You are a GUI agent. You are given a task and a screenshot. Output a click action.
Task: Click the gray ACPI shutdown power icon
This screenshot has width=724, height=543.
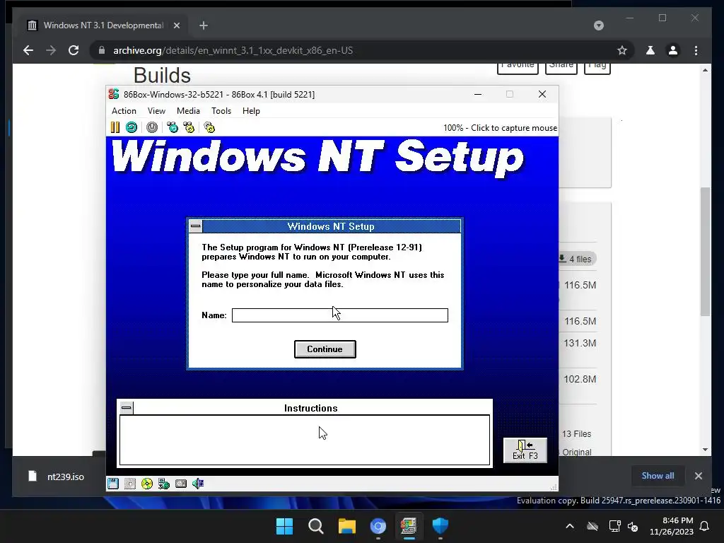point(152,127)
